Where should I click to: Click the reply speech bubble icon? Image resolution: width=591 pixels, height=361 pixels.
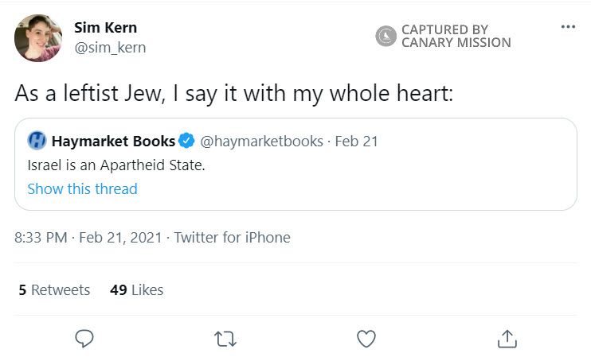pos(84,339)
